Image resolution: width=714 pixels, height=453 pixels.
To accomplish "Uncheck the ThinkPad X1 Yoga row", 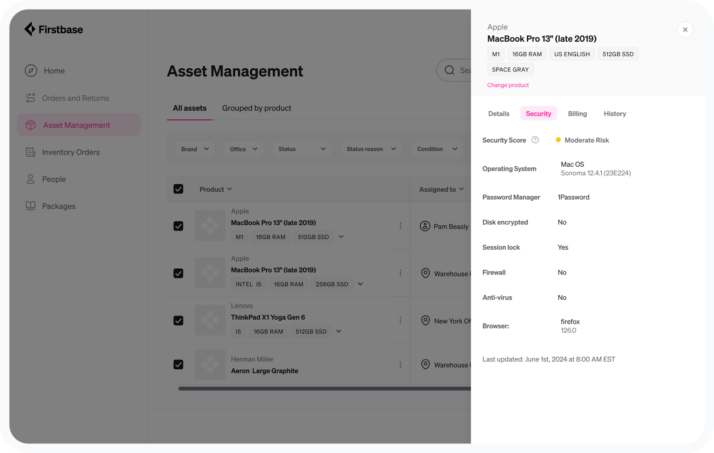I will pyautogui.click(x=178, y=320).
